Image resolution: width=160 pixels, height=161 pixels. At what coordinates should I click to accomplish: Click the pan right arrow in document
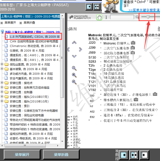click(81, 49)
